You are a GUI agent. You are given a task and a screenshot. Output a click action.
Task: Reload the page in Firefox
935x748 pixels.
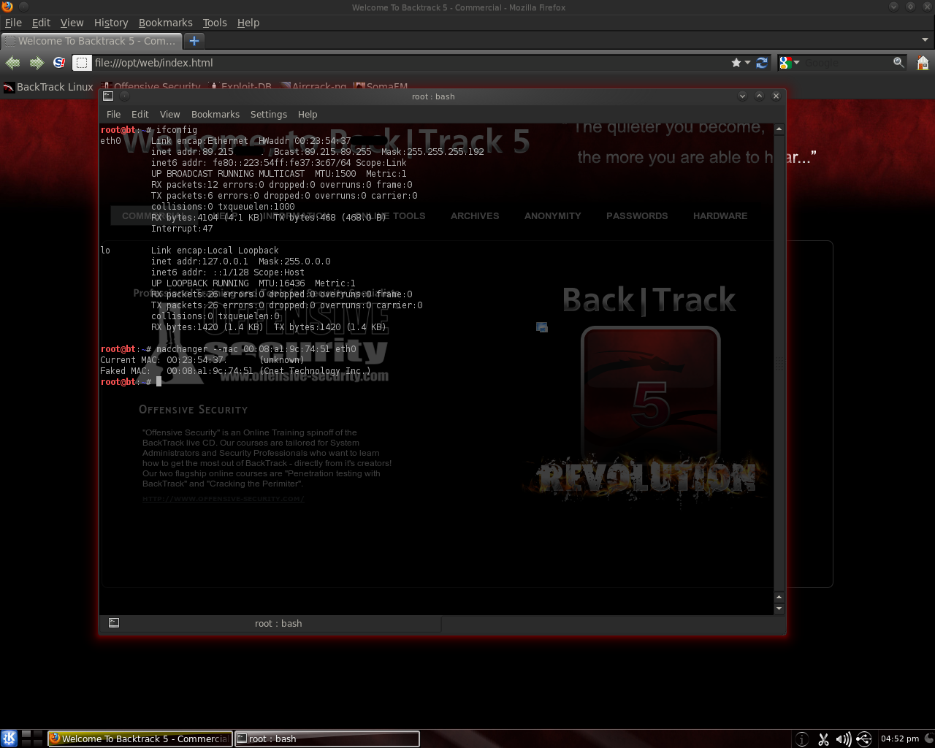click(x=762, y=63)
